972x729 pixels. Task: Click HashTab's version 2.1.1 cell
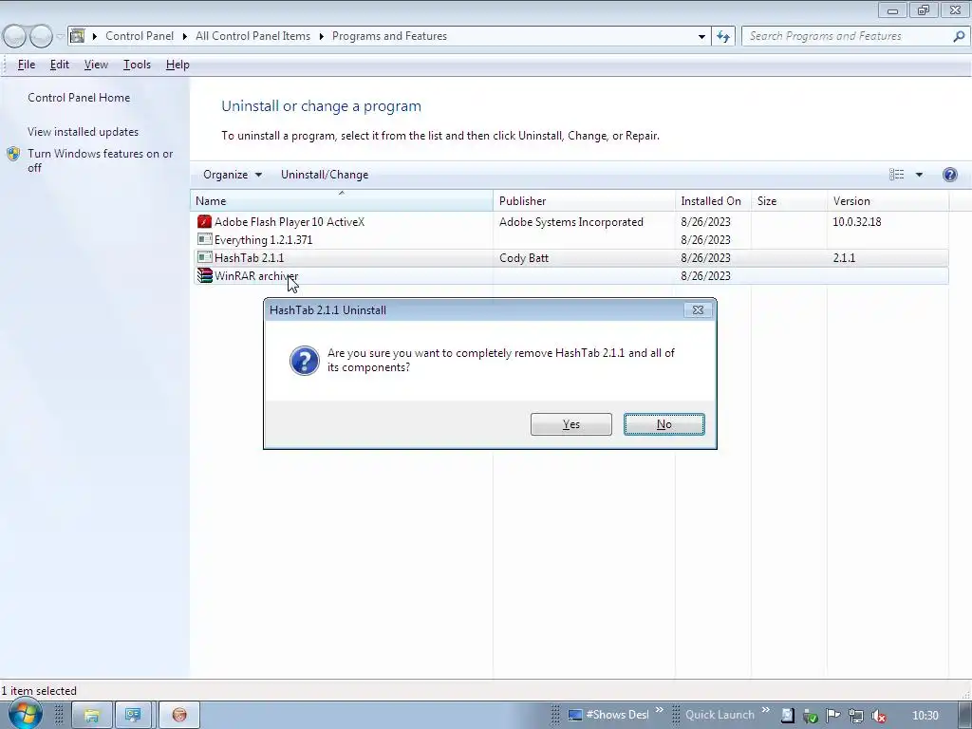click(844, 258)
